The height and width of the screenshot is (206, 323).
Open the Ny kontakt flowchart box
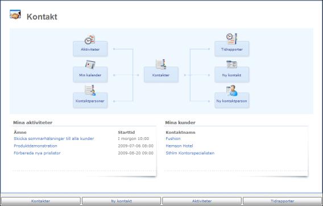pos(232,75)
